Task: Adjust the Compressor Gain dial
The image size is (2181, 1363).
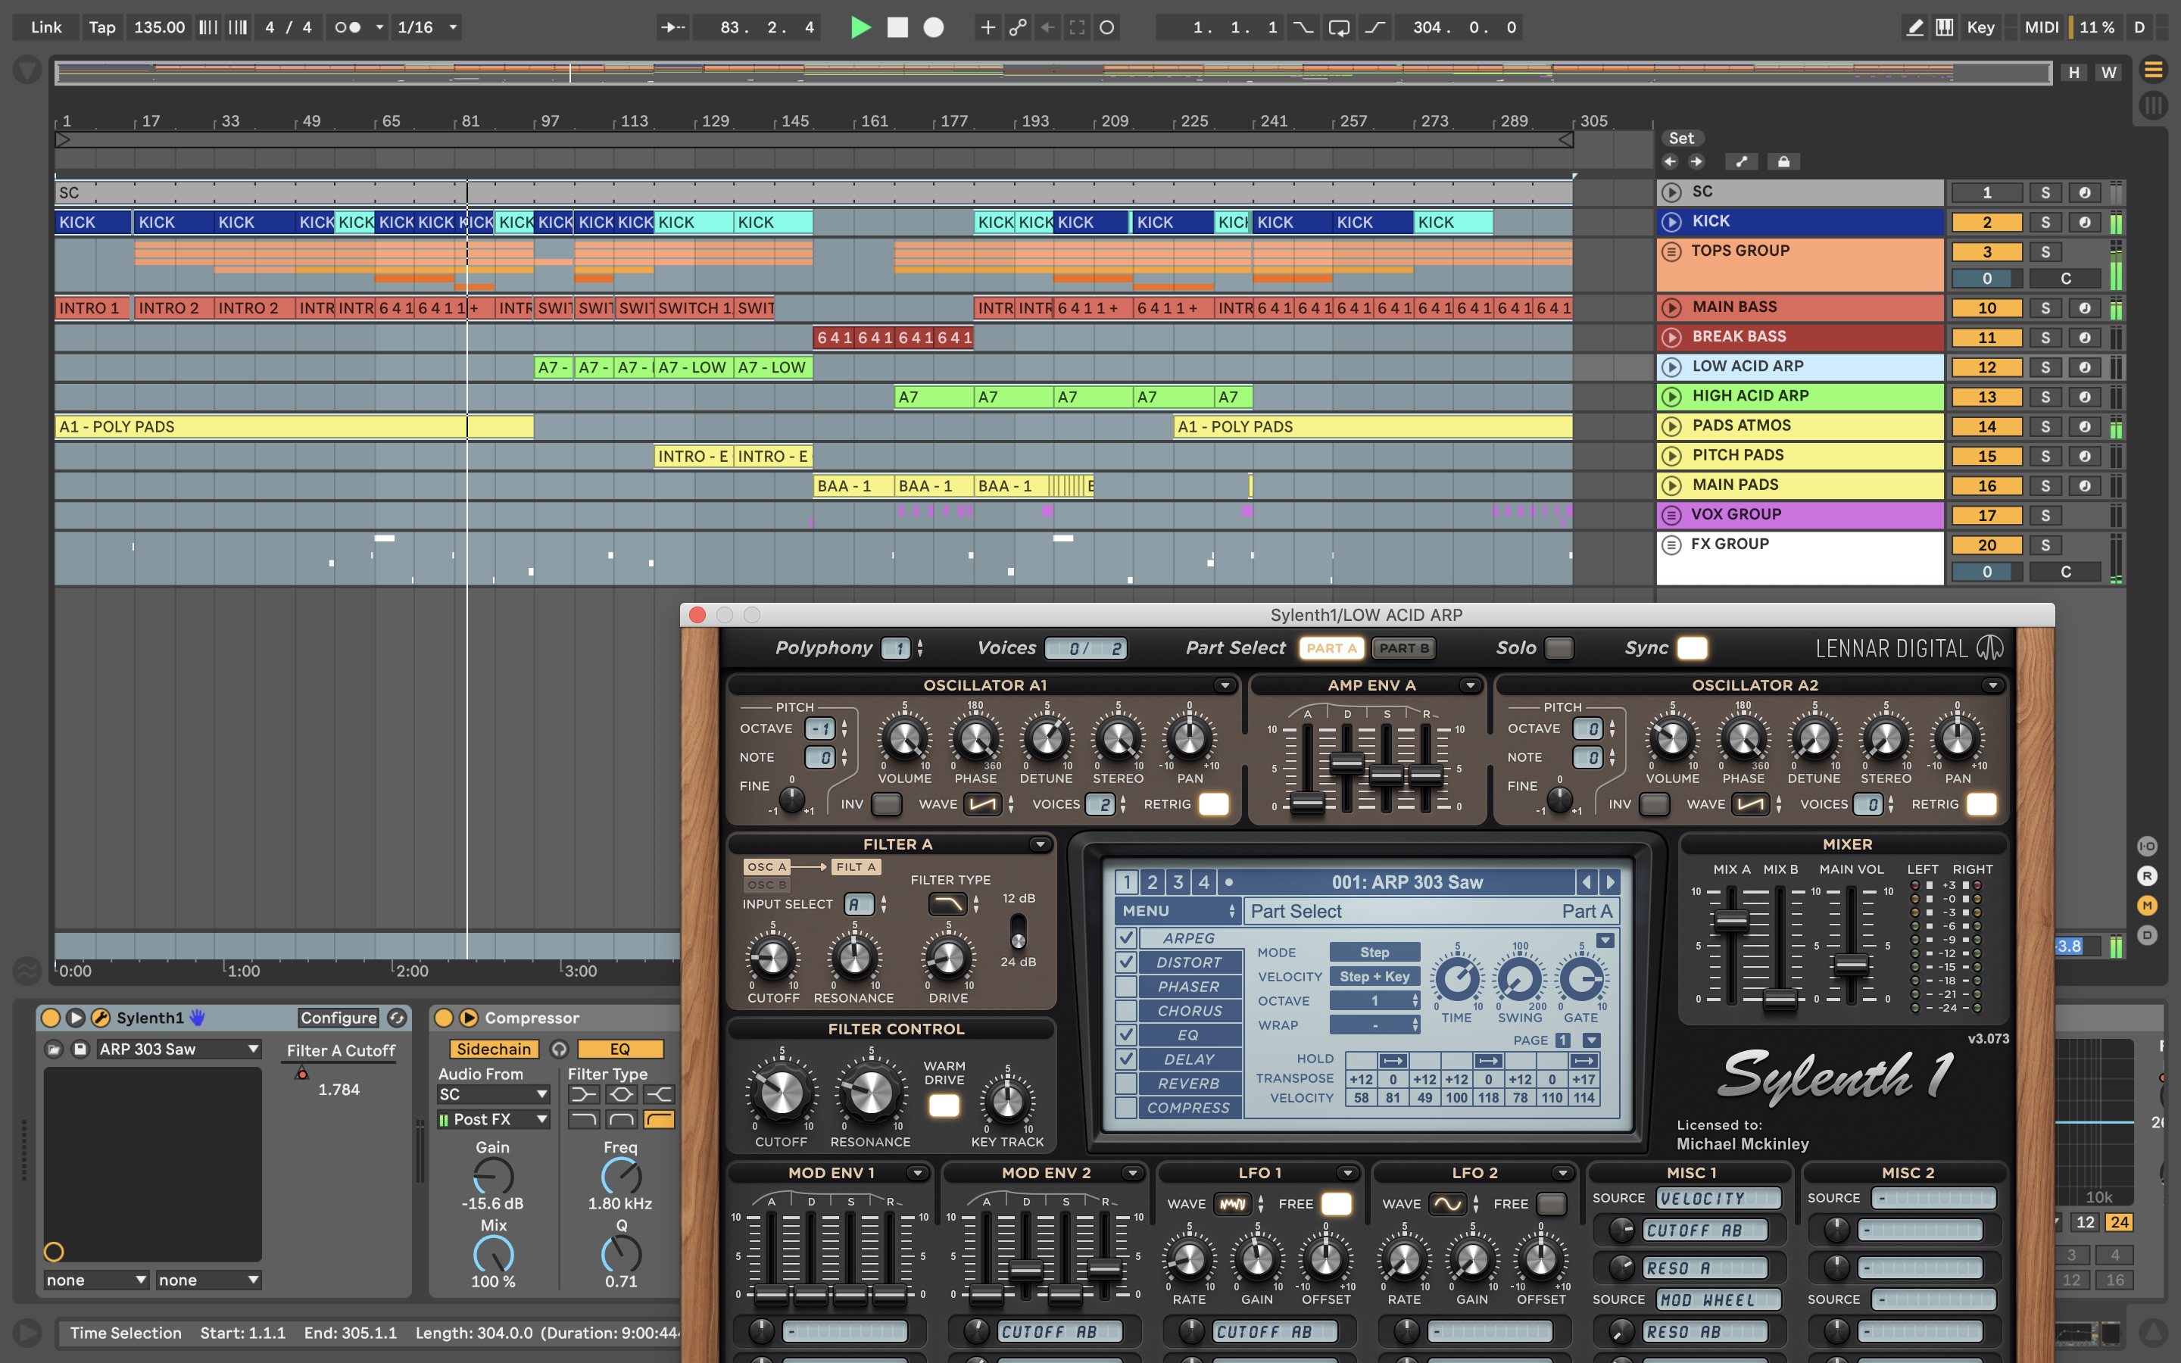Action: point(493,1177)
